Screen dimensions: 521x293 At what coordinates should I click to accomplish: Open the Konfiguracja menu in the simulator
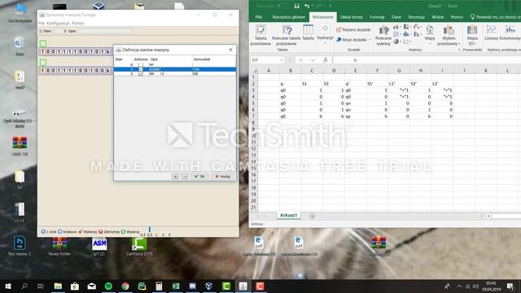point(58,24)
